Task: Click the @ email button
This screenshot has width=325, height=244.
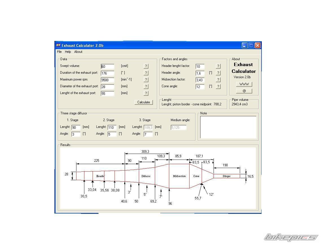Action: [x=244, y=91]
